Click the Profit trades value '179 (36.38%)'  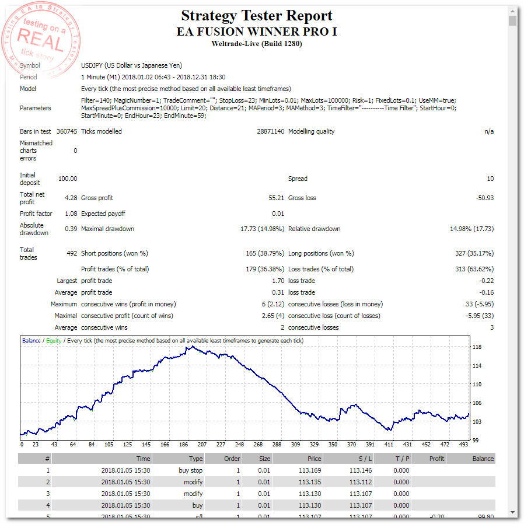pos(265,269)
